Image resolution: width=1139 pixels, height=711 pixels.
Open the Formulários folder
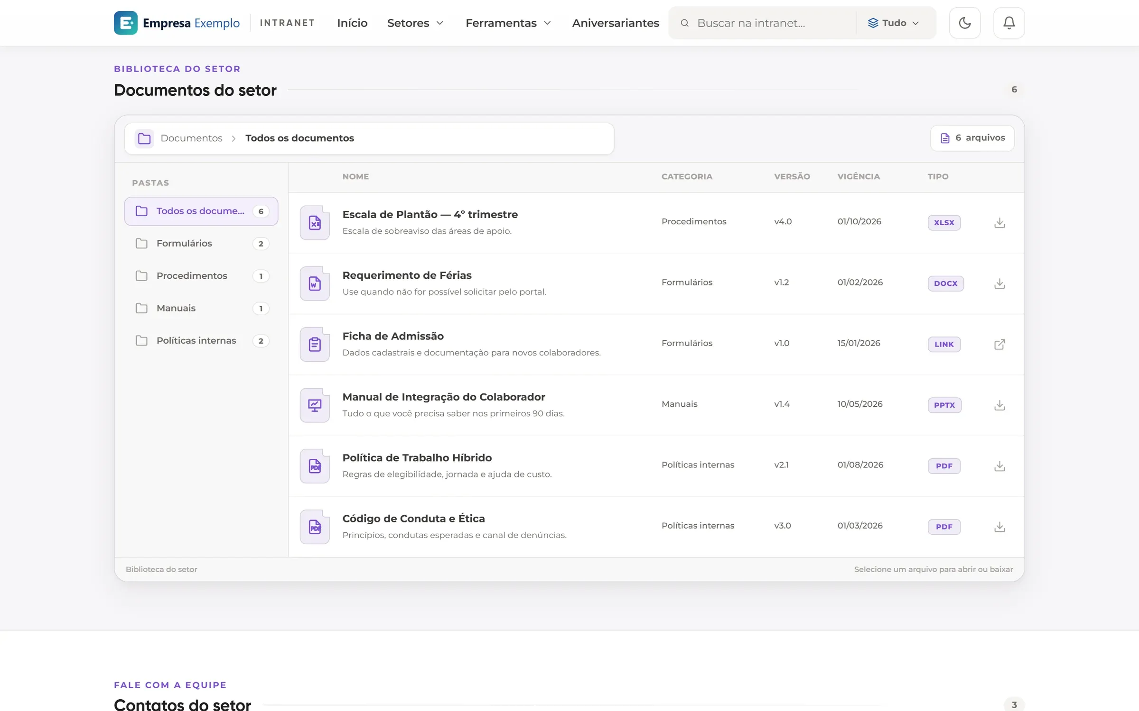coord(201,244)
